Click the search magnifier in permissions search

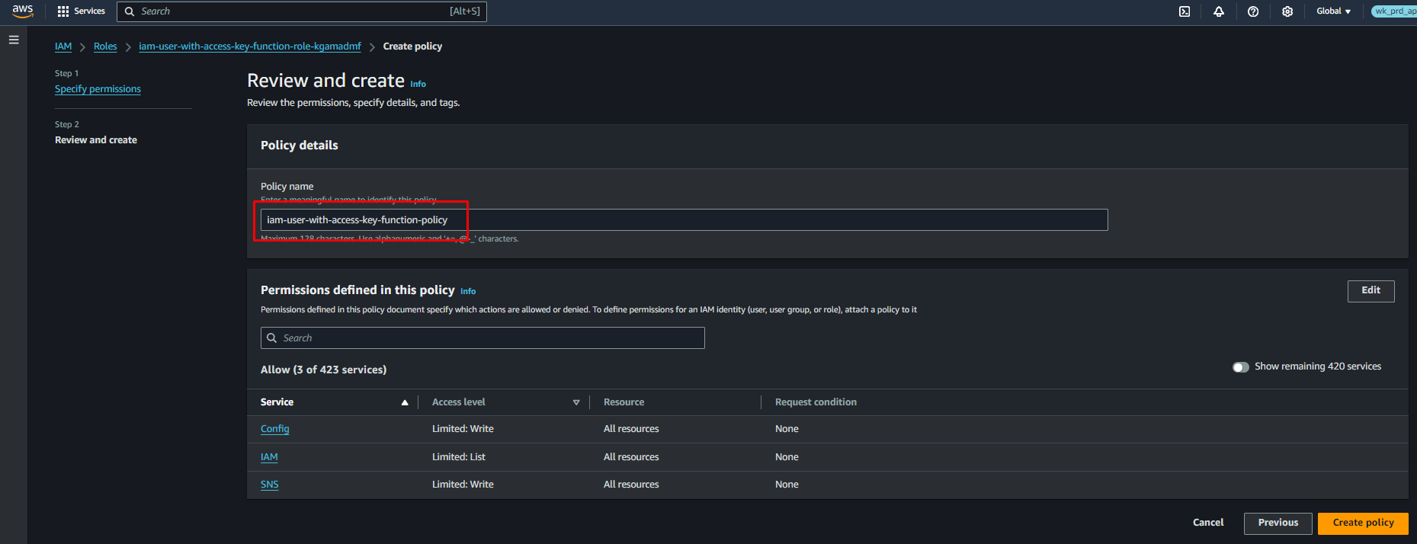[272, 338]
